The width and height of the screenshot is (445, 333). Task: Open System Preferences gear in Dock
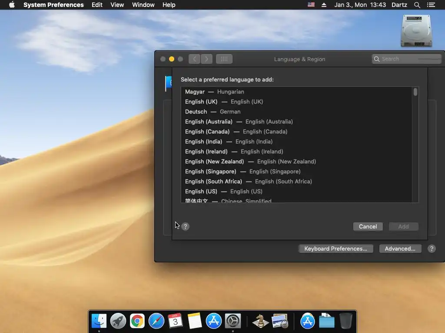tap(233, 321)
